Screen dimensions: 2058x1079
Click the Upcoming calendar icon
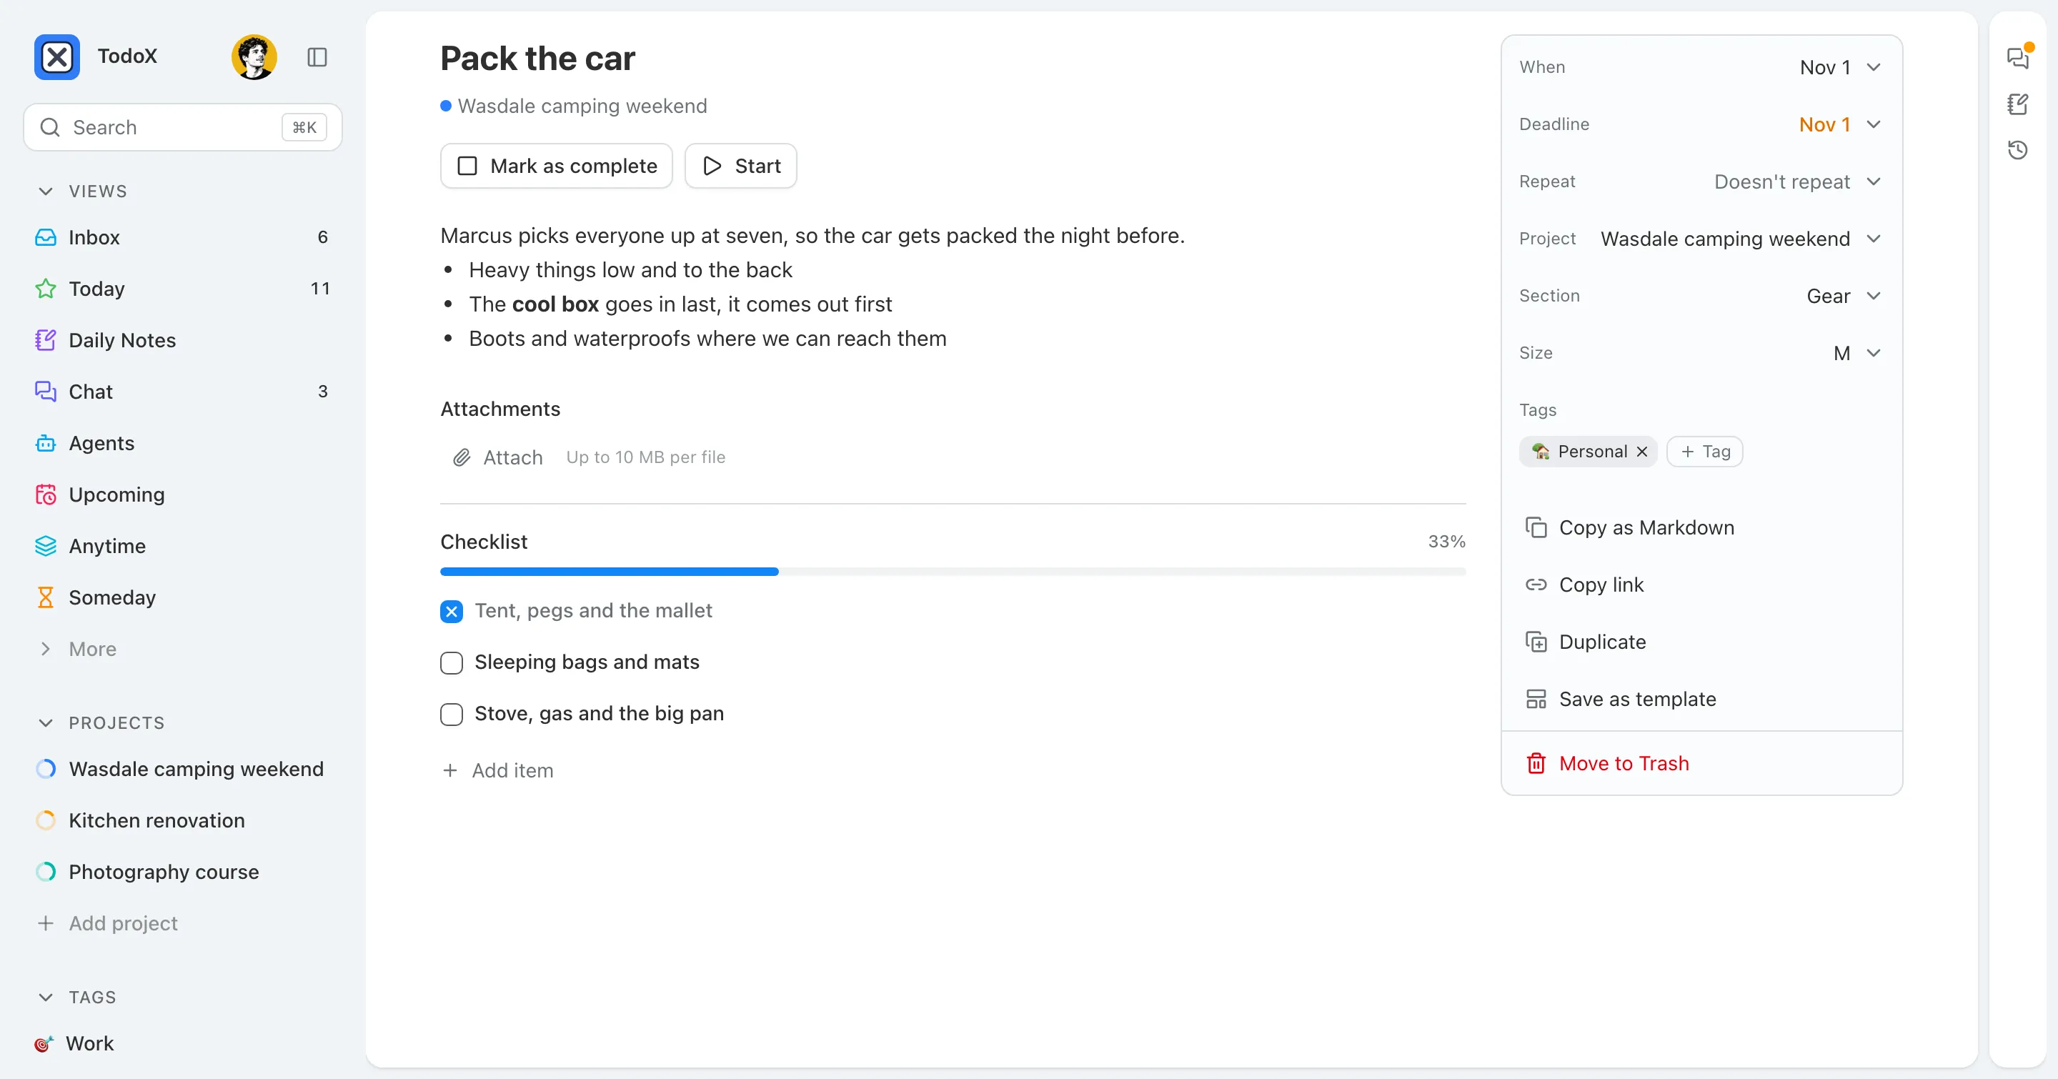coord(46,494)
